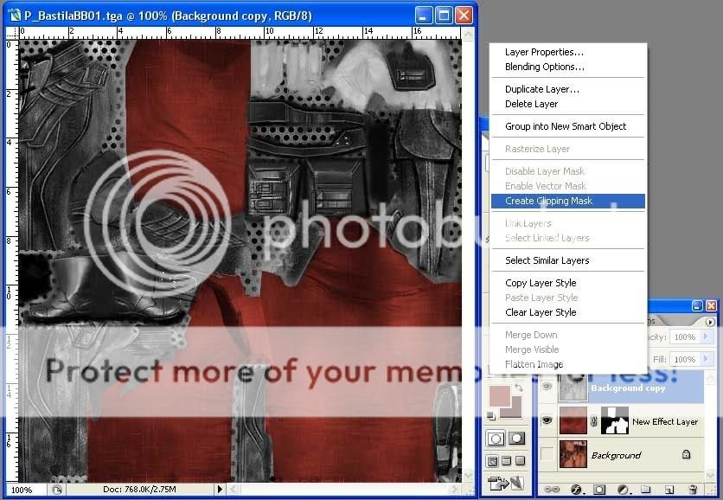Image resolution: width=723 pixels, height=500 pixels.
Task: Click the foreground color swatch
Action: click(499, 395)
